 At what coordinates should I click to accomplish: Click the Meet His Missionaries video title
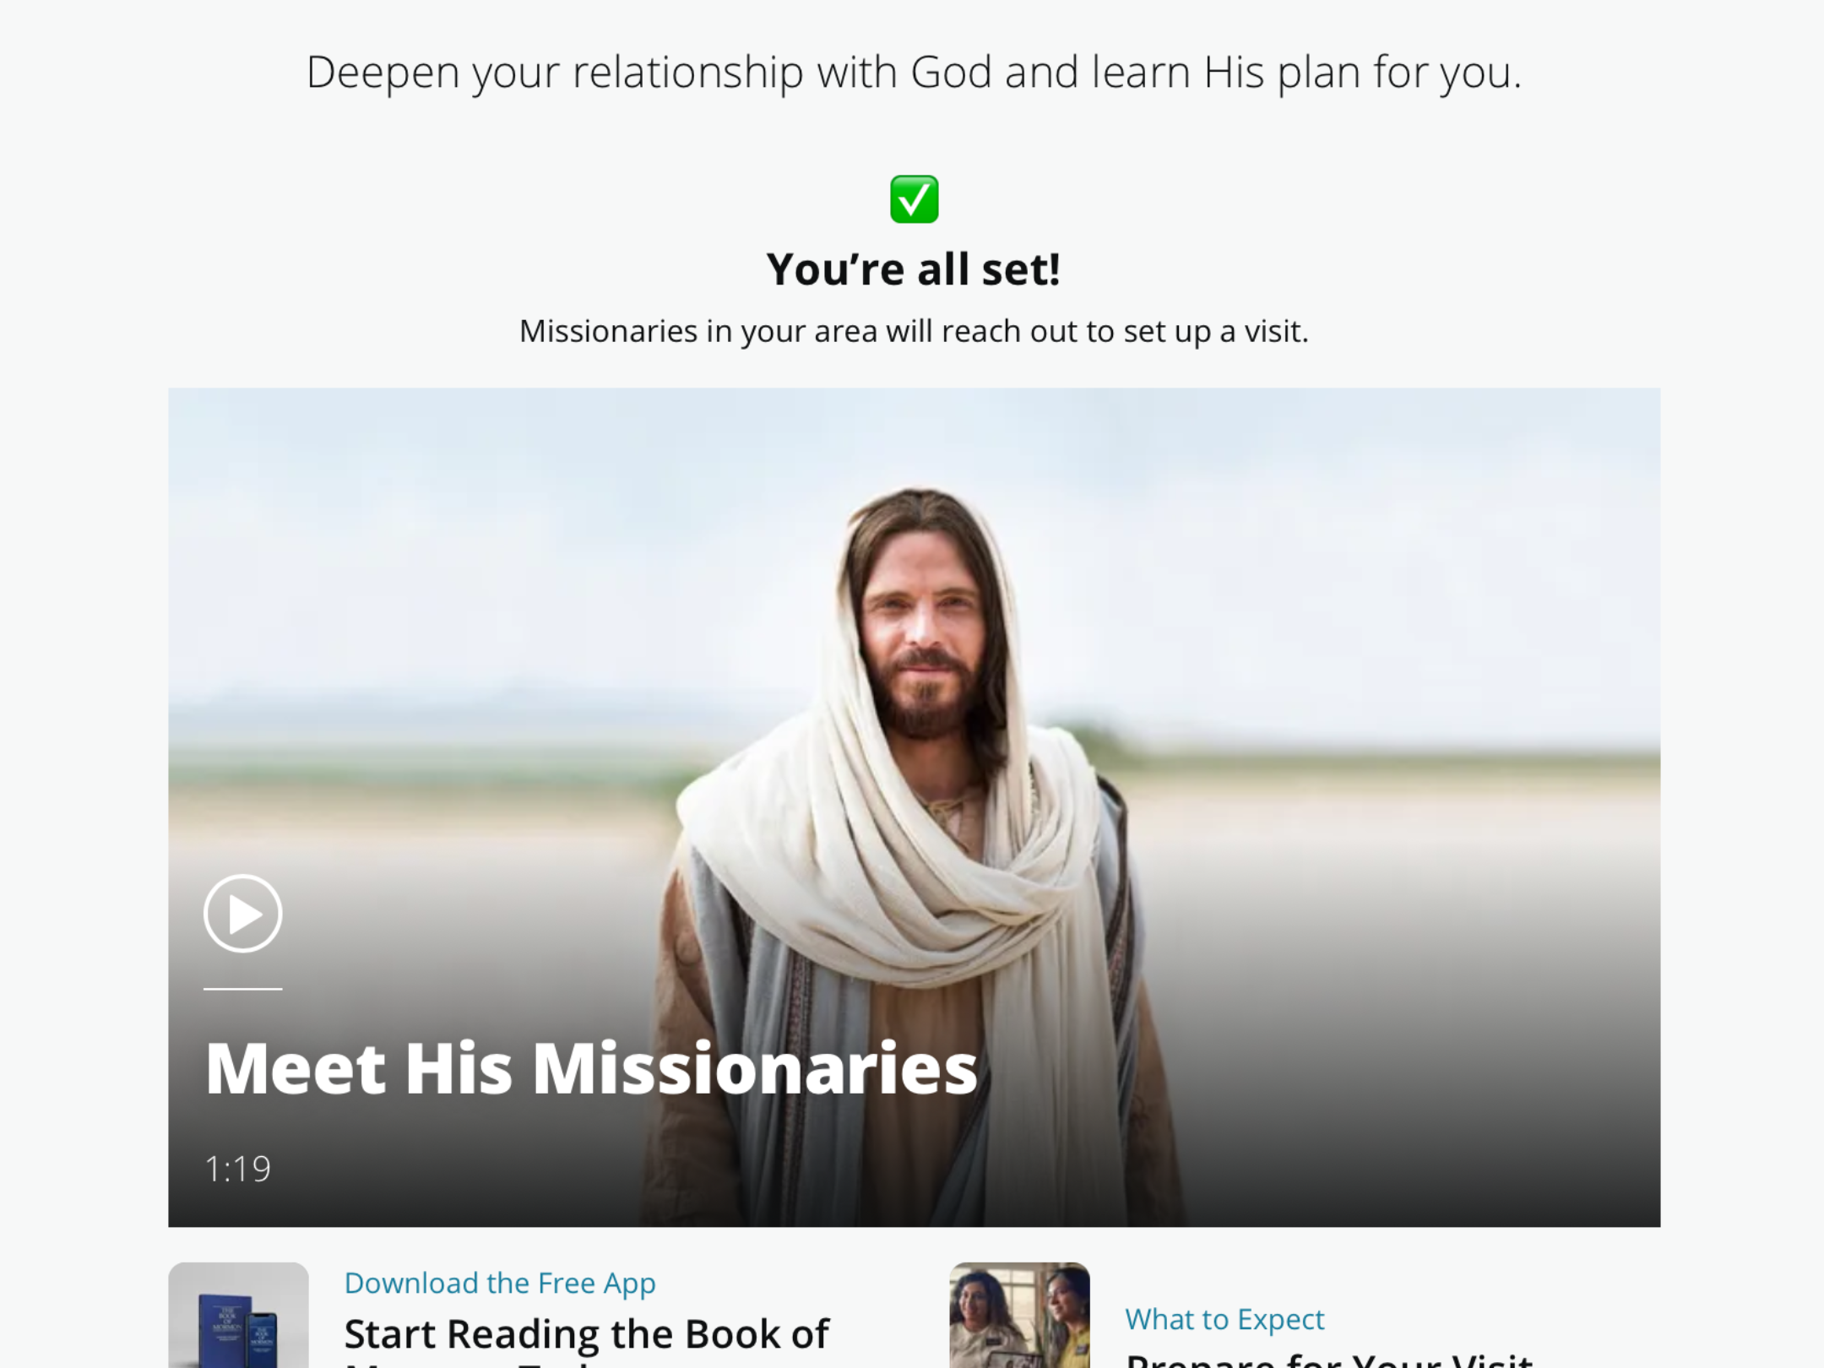point(591,1068)
